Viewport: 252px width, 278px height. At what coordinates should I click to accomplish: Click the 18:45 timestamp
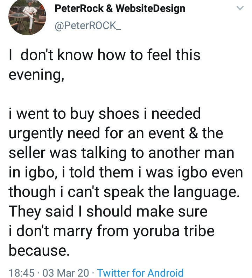(22, 272)
